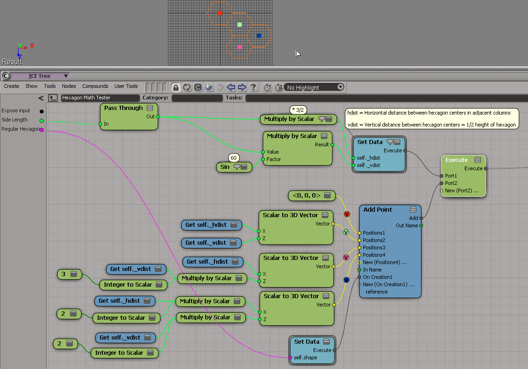Click comment bubble icon on Sin node
Viewport: 528px width, 369px height.
[237, 167]
